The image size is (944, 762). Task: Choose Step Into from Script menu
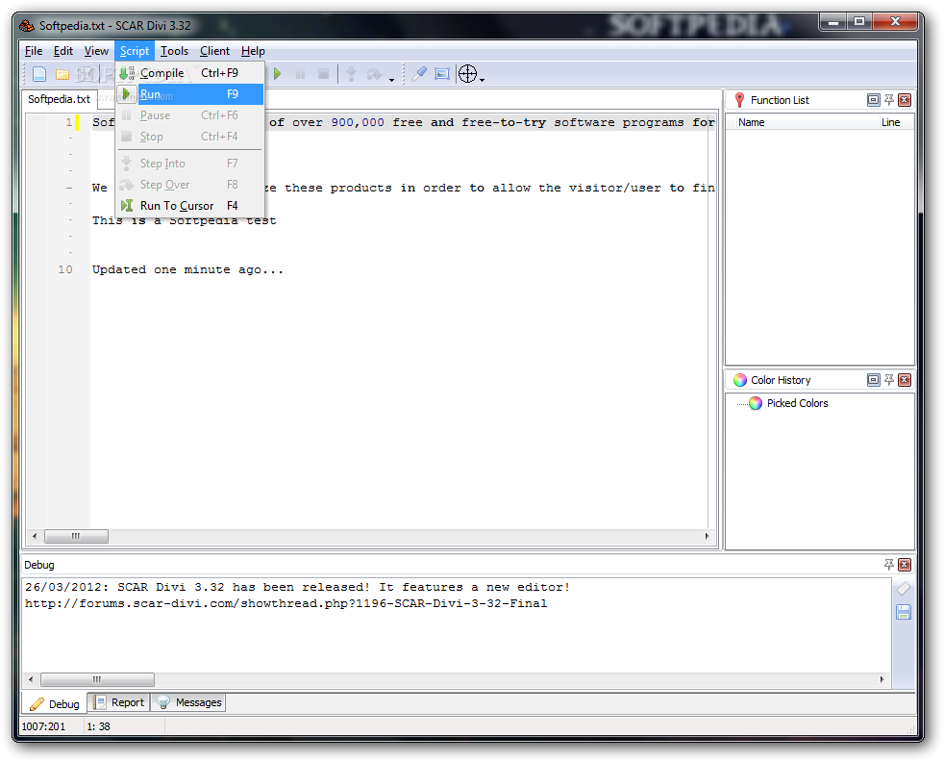(190, 164)
